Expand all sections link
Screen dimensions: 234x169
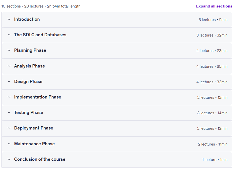point(214,6)
